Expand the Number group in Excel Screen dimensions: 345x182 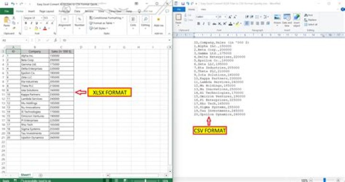pos(80,22)
